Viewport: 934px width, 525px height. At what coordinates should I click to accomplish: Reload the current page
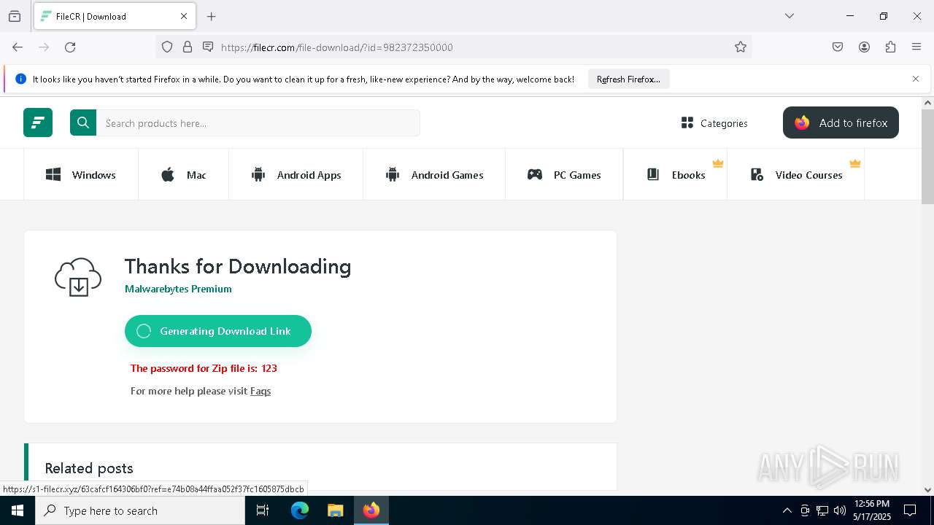pyautogui.click(x=70, y=47)
